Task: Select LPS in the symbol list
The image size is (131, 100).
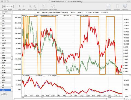Action: (6, 46)
